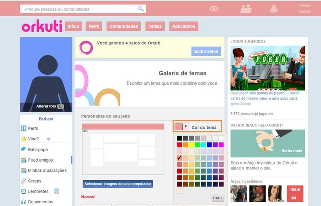Screen dimensions: 321x206
Task: Pick the black color swatch
Action: [179, 138]
